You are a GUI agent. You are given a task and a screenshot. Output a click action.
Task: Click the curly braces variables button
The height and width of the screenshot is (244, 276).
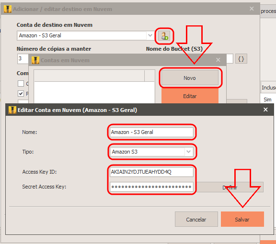pyautogui.click(x=241, y=59)
